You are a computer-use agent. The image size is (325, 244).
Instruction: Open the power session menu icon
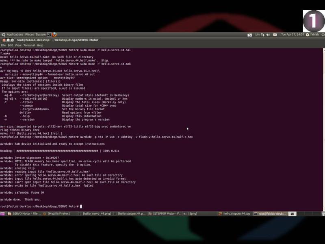point(323,35)
